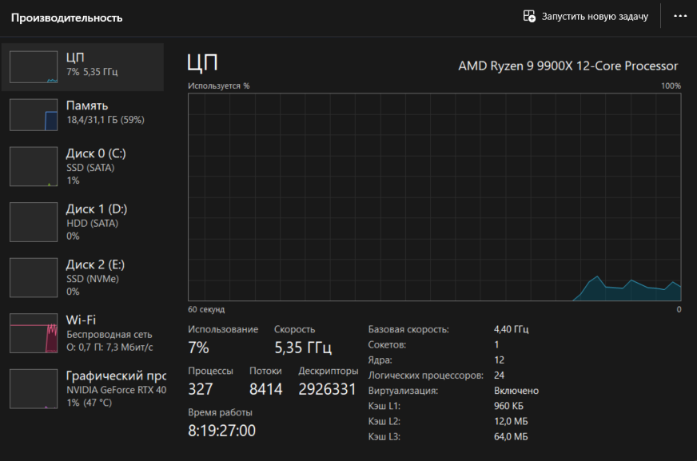Image resolution: width=697 pixels, height=461 pixels.
Task: Click the Использование 7% value
Action: (198, 348)
